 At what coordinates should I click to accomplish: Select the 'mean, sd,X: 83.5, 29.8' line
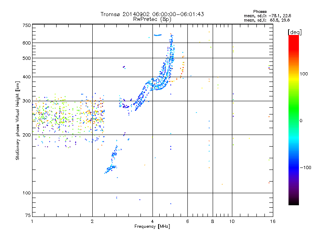[267, 20]
